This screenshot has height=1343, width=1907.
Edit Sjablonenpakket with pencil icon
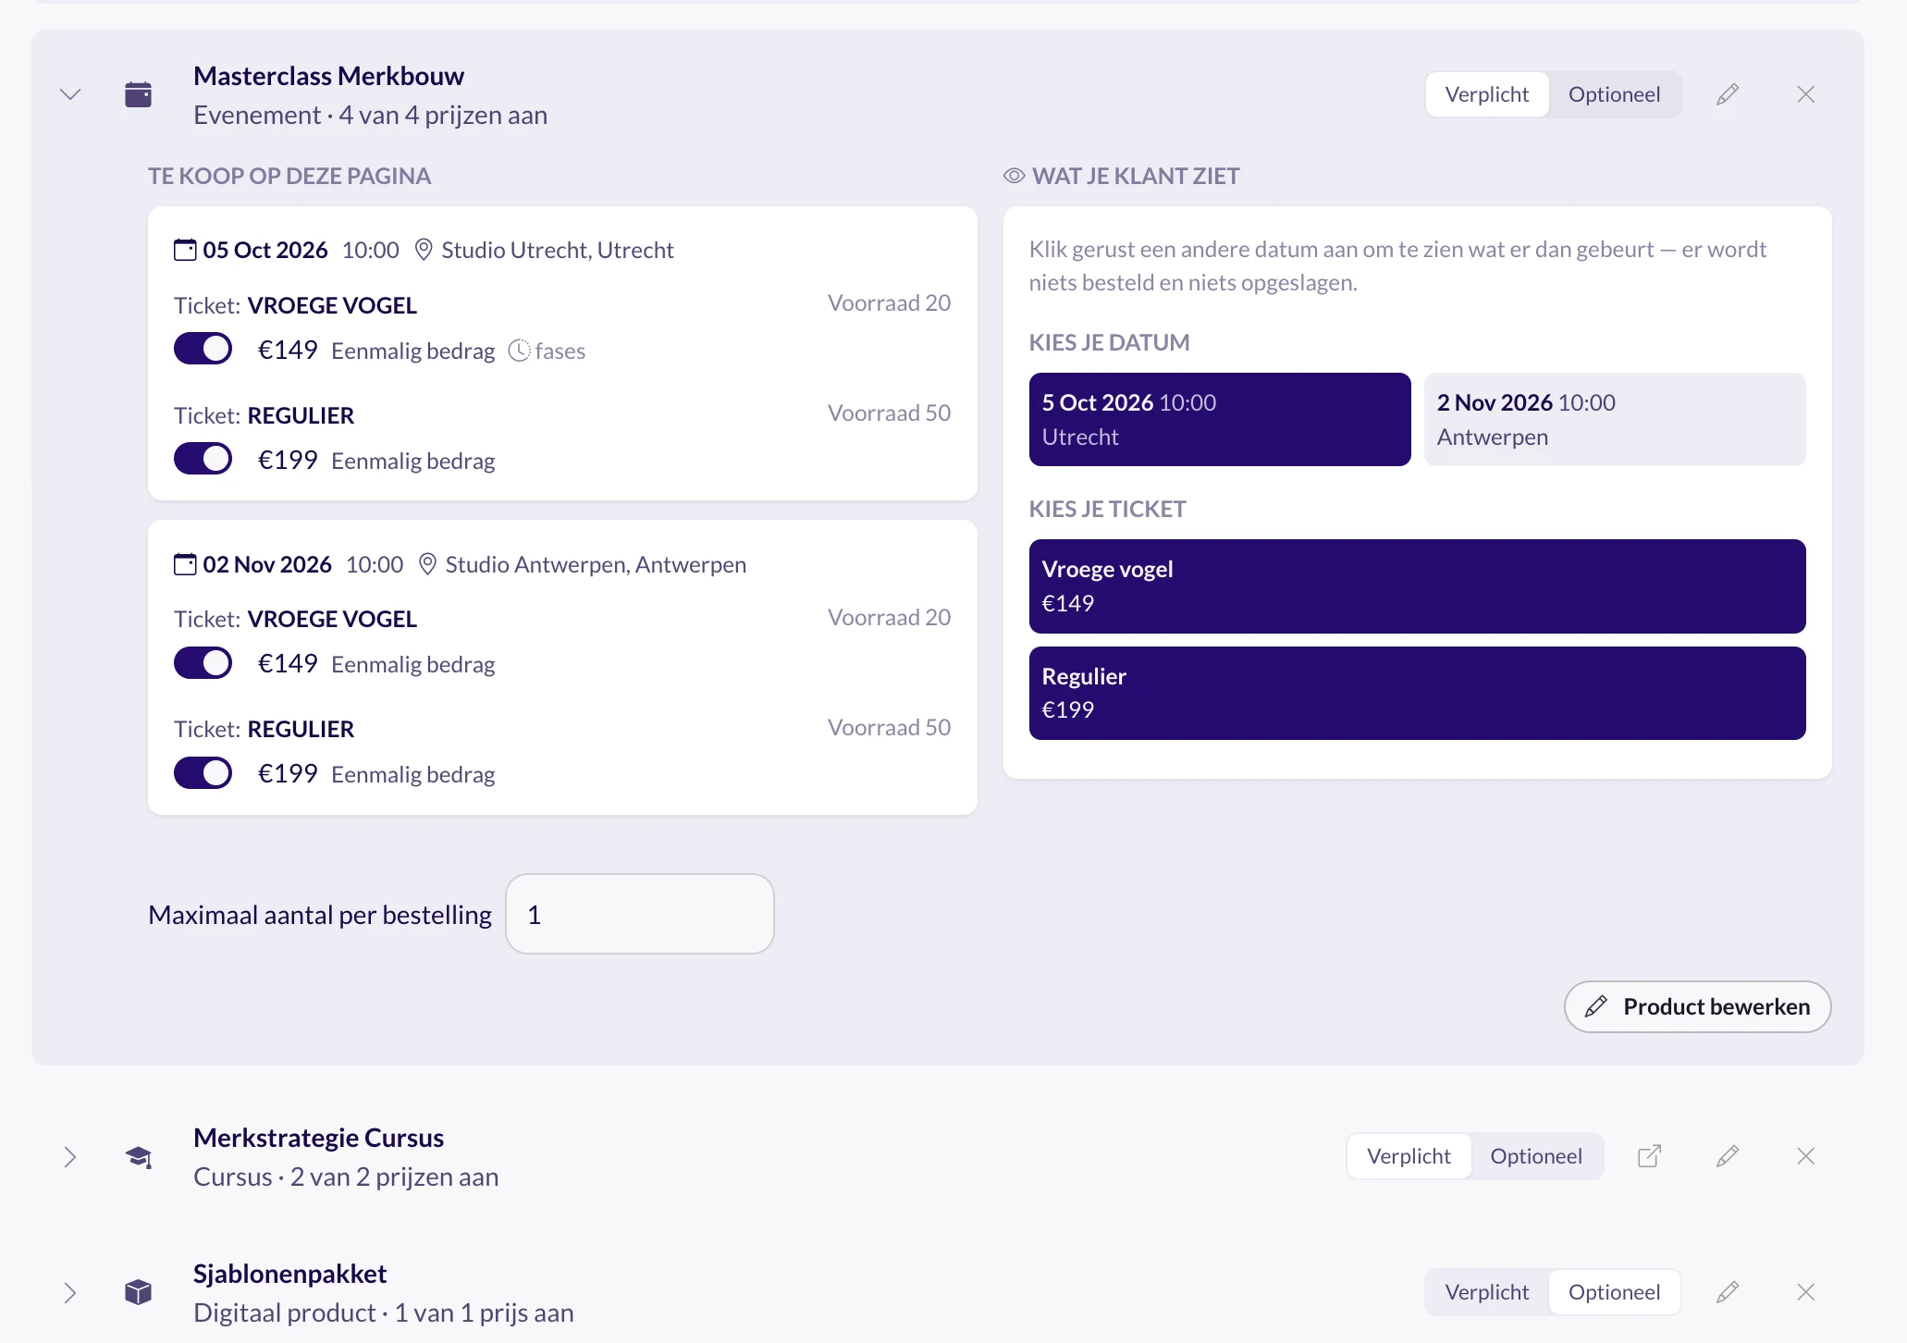point(1728,1292)
